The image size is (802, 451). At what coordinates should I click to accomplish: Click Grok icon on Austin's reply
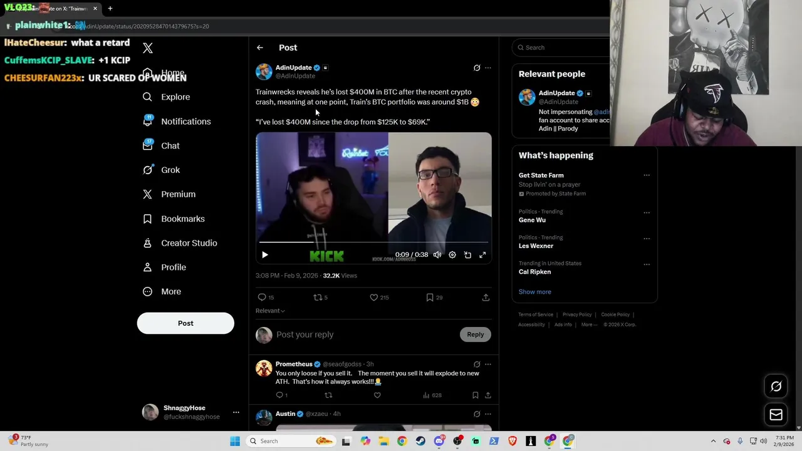(477, 414)
